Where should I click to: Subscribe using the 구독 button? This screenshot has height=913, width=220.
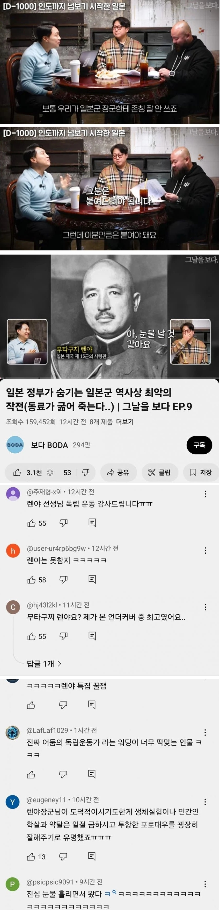(x=200, y=445)
